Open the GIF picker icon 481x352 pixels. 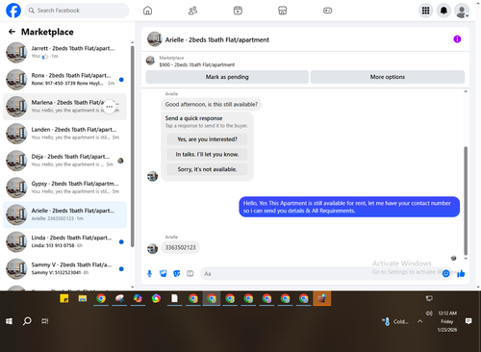point(190,273)
